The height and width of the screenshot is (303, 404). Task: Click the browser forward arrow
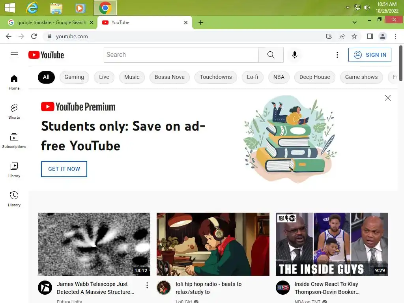click(21, 36)
